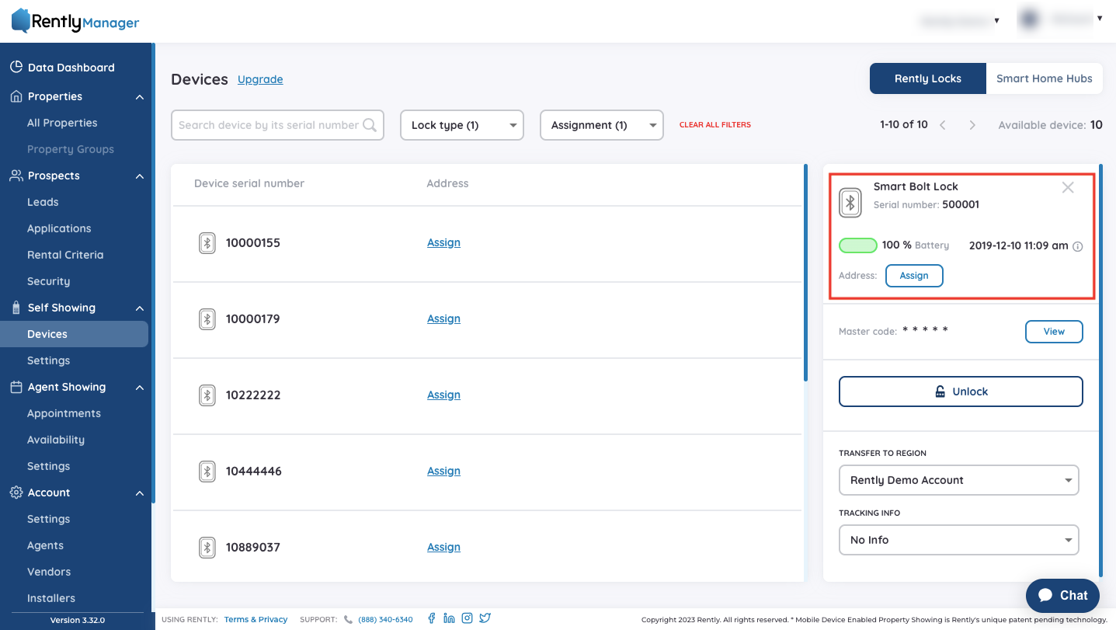This screenshot has height=630, width=1116.
Task: Click Bluetooth lock icon for device 10000155
Action: (x=207, y=243)
